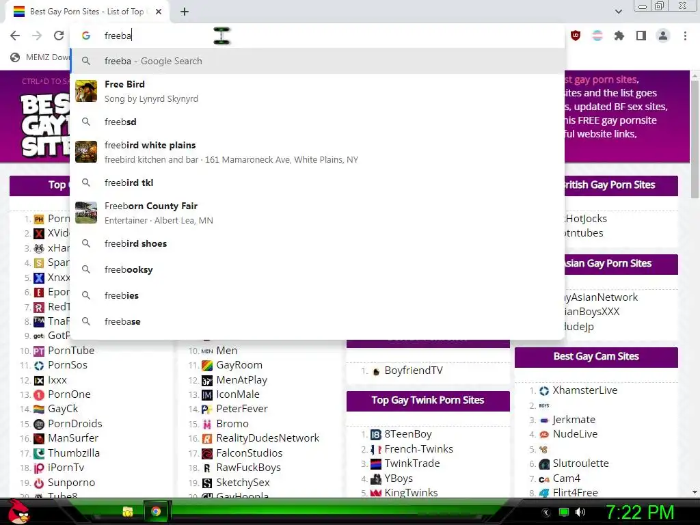Click the Jerkmate favicon
Viewport: 700px width, 525px height.
[x=544, y=420]
